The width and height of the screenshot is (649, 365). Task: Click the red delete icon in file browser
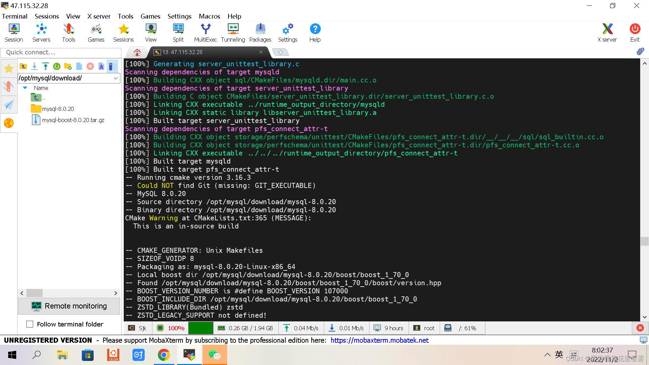pos(90,66)
